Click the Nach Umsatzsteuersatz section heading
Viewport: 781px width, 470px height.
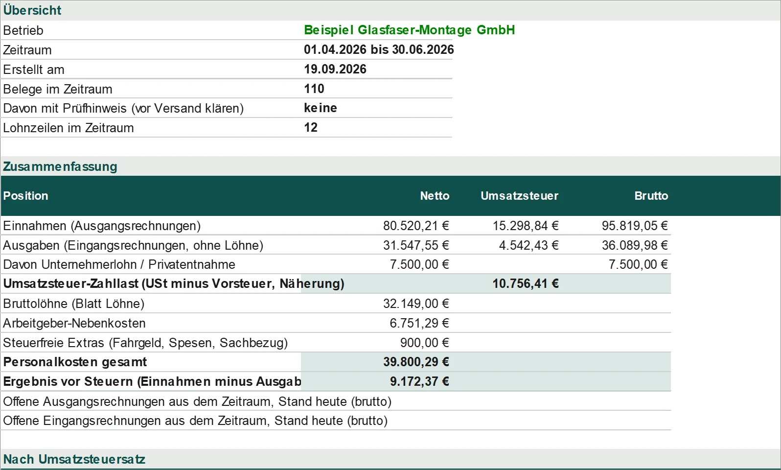74,459
